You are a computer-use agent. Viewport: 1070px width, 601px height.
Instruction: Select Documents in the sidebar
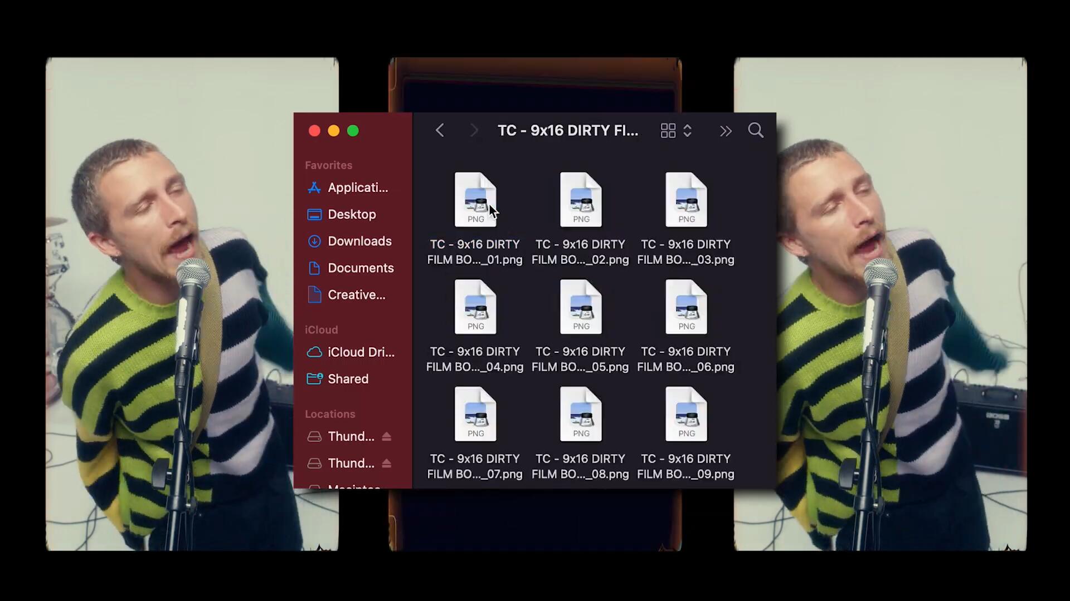(360, 268)
